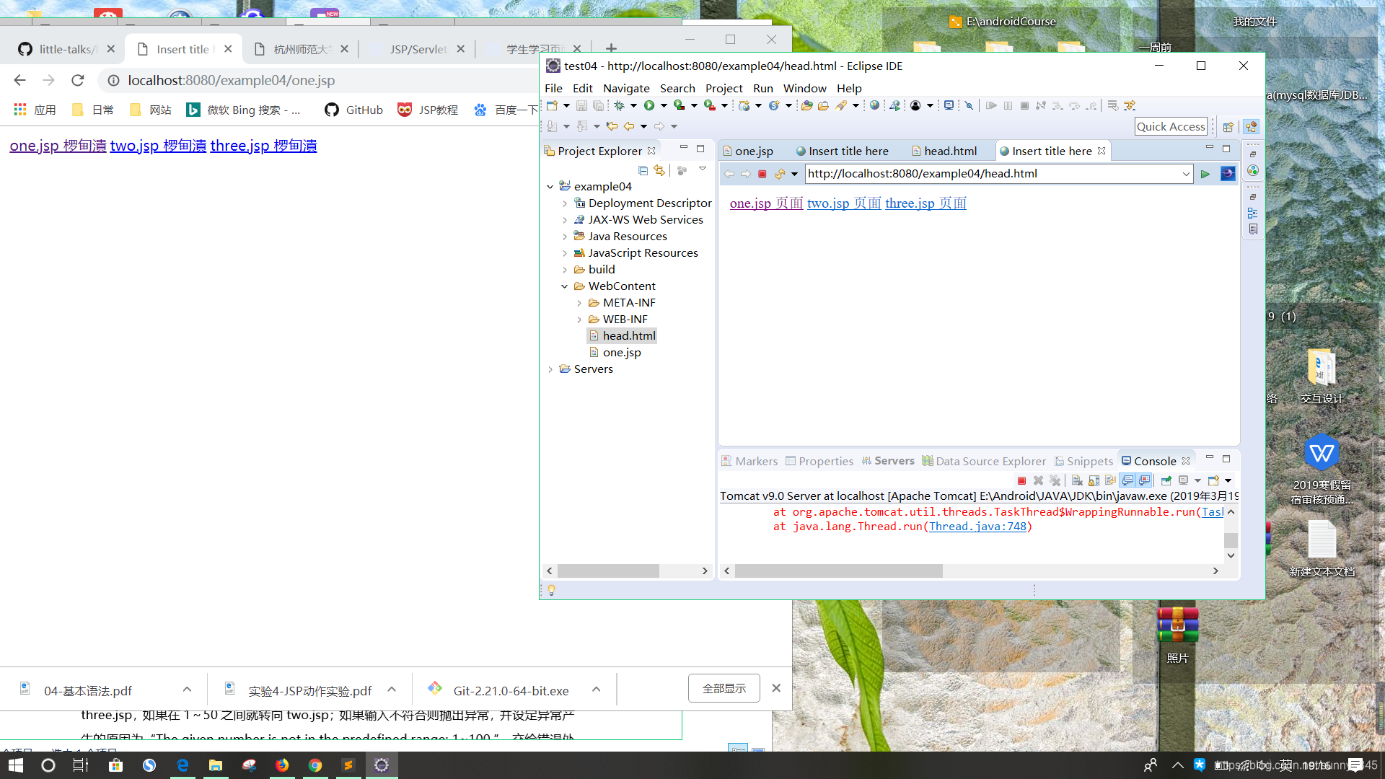Pin the Console view
Viewport: 1385px width, 779px height.
[x=1166, y=480]
